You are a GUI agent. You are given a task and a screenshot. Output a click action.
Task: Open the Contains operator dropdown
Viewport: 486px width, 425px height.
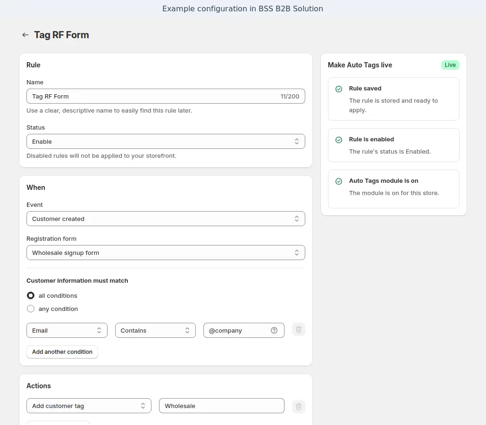(155, 331)
